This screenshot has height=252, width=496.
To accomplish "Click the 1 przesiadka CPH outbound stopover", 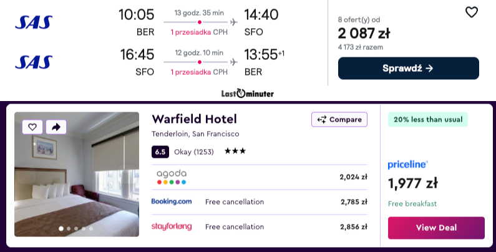I will [199, 32].
